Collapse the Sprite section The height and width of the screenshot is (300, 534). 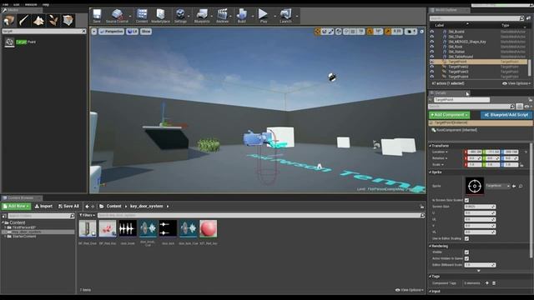point(431,172)
